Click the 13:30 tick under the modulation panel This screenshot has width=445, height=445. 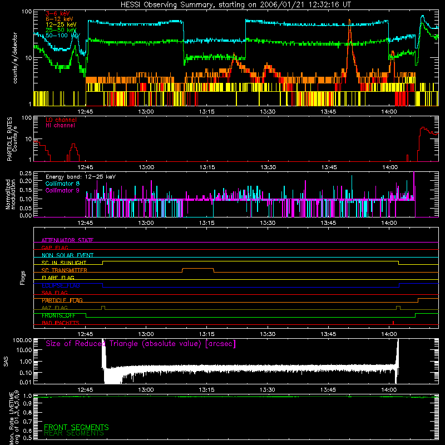pyautogui.click(x=268, y=223)
